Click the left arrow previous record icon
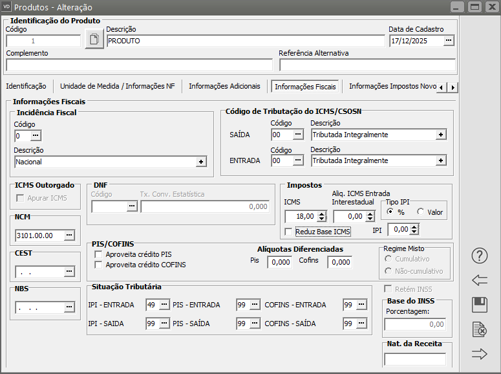Screen dimensions: 501x374 479,280
